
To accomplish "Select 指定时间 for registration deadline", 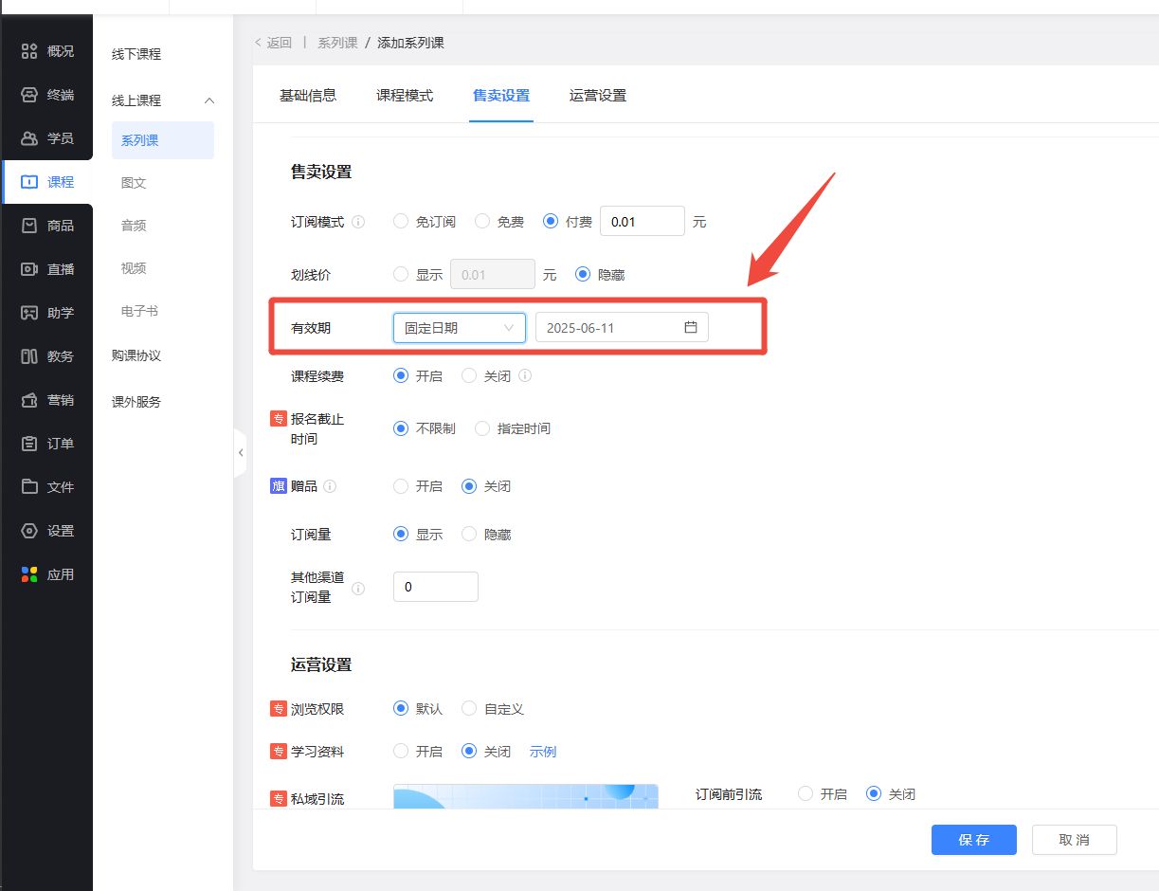I will (x=482, y=428).
